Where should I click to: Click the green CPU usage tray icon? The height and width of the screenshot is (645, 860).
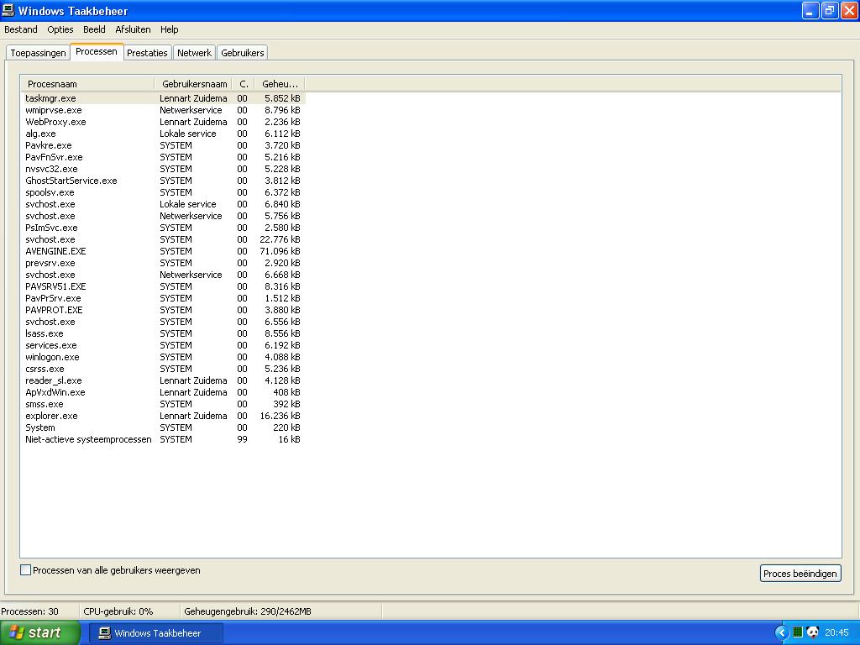point(798,632)
